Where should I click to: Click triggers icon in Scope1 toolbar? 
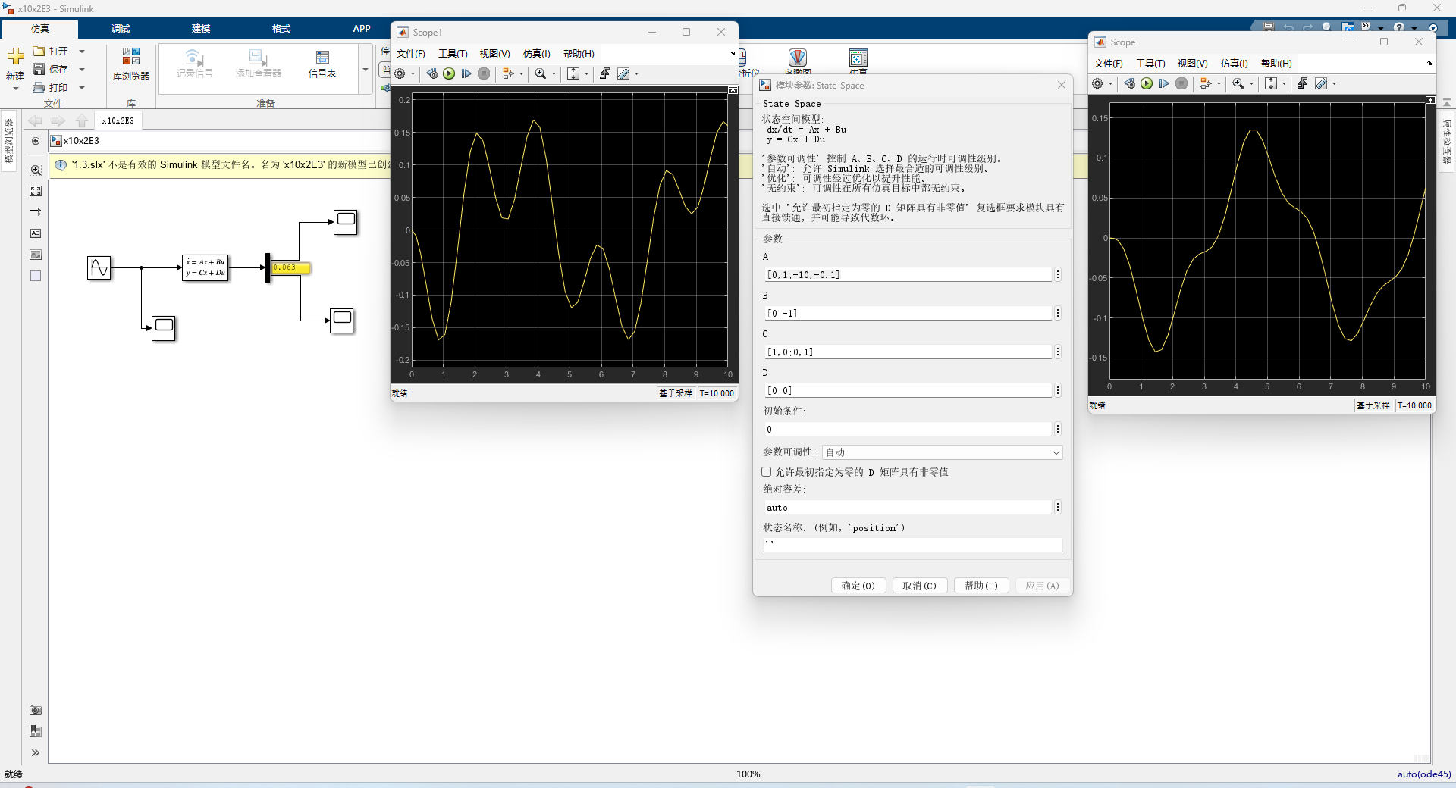coord(604,73)
